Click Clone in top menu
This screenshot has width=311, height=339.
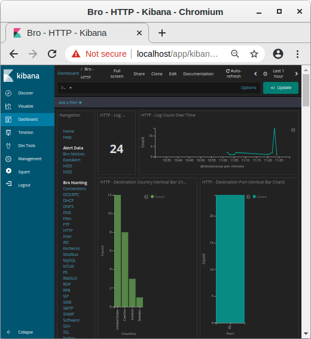157,74
